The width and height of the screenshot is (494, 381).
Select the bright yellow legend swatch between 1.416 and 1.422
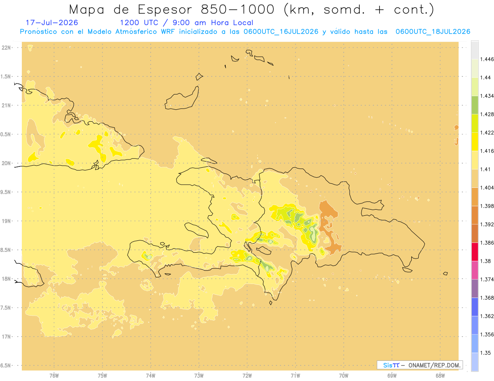(x=475, y=142)
